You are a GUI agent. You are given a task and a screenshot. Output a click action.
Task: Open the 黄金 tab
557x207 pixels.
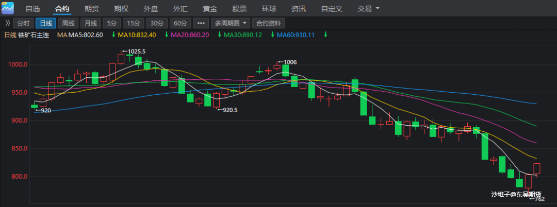209,9
